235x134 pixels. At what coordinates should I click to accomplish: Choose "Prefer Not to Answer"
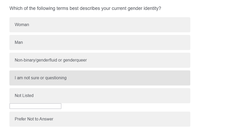tap(100, 119)
